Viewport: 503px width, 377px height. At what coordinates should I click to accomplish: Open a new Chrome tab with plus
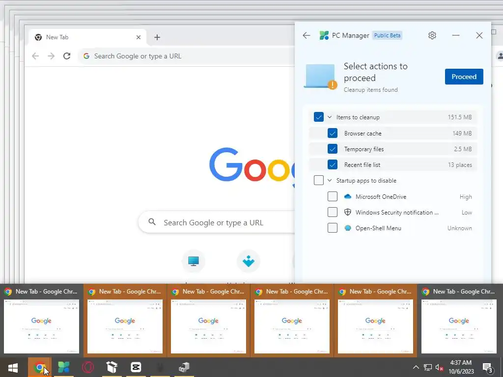(x=157, y=37)
